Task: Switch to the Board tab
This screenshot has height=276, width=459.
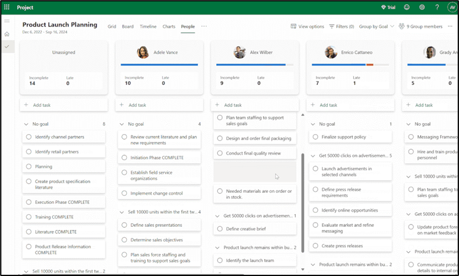Action: click(127, 26)
